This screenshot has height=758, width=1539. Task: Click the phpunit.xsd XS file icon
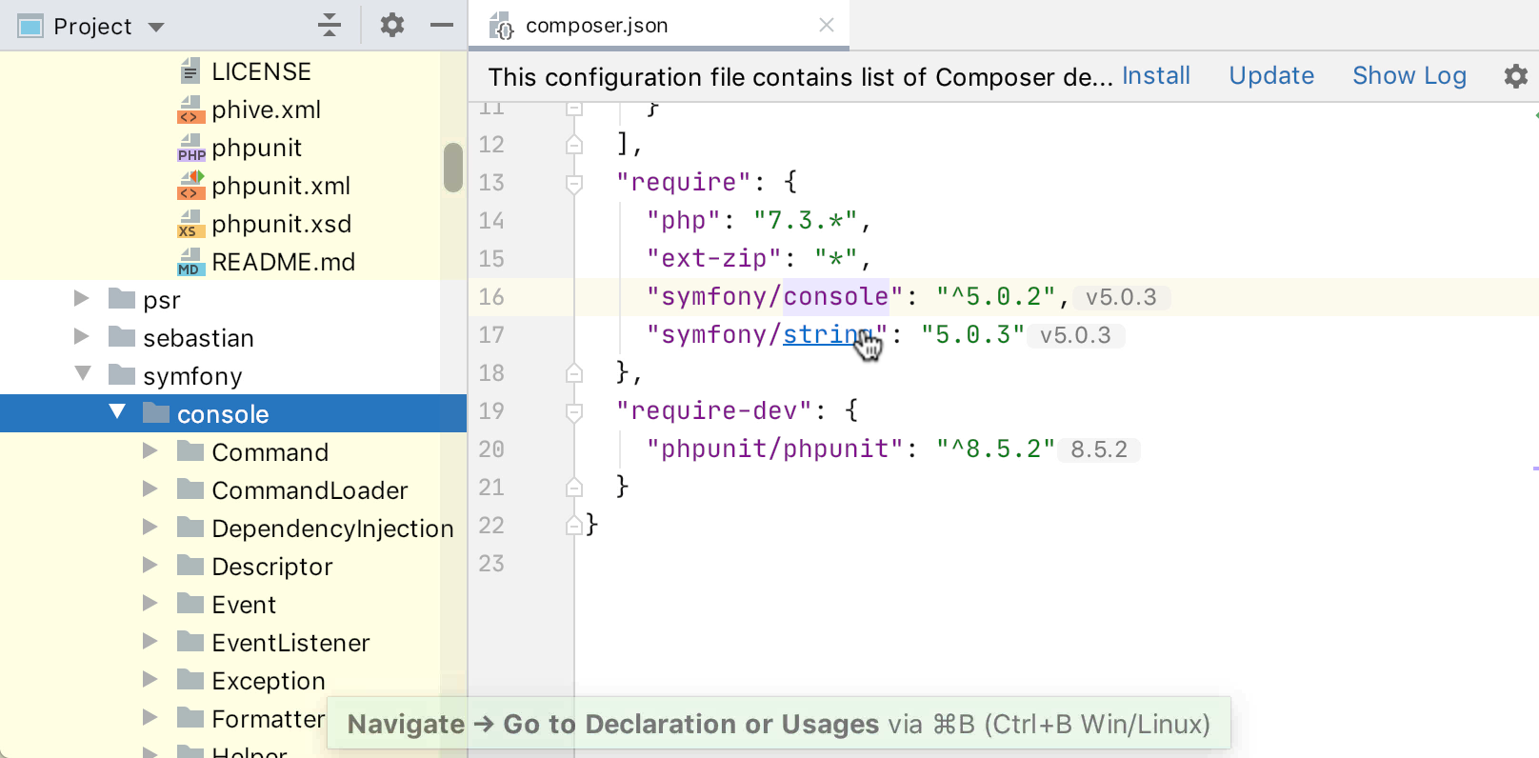click(x=190, y=224)
